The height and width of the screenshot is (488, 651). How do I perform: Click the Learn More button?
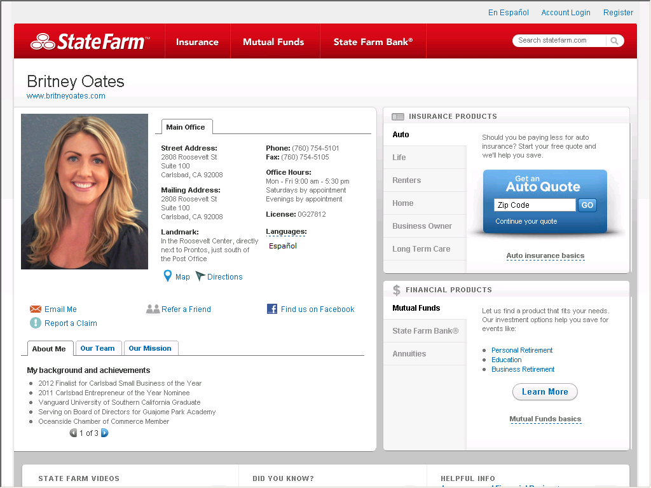coord(545,391)
